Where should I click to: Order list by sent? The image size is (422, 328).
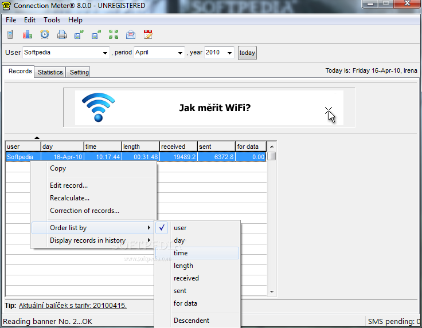click(x=197, y=291)
